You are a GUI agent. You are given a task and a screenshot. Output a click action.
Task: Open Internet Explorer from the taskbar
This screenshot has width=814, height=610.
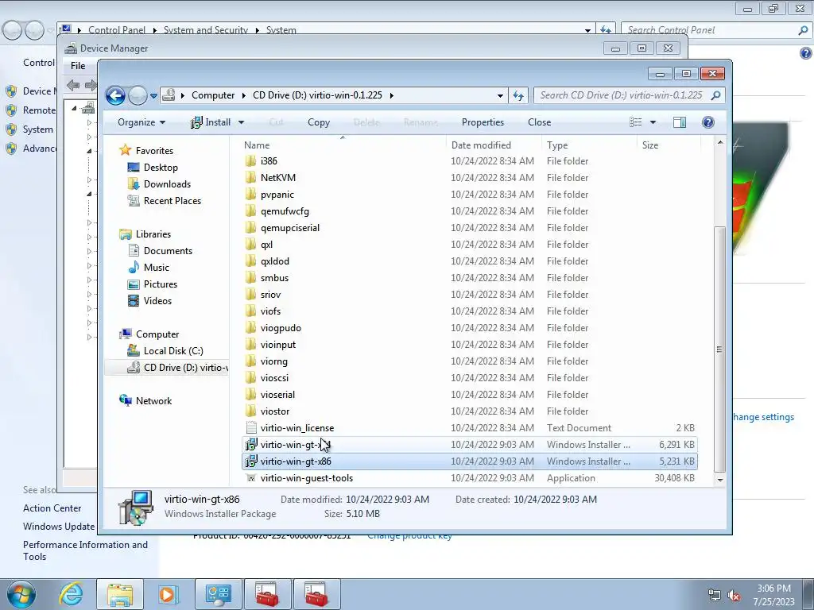point(71,594)
